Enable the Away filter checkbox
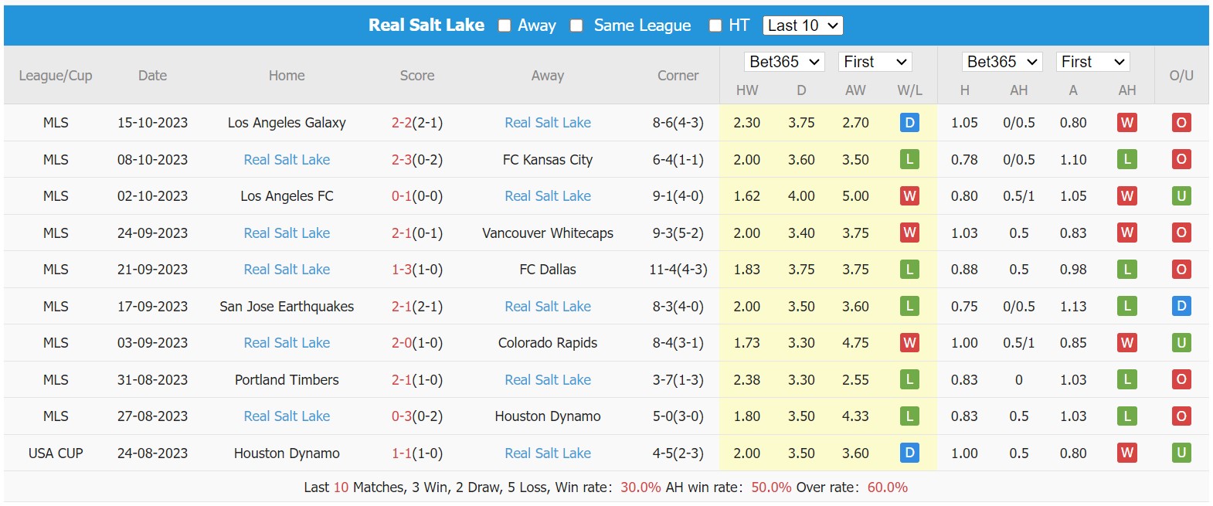 coord(504,25)
